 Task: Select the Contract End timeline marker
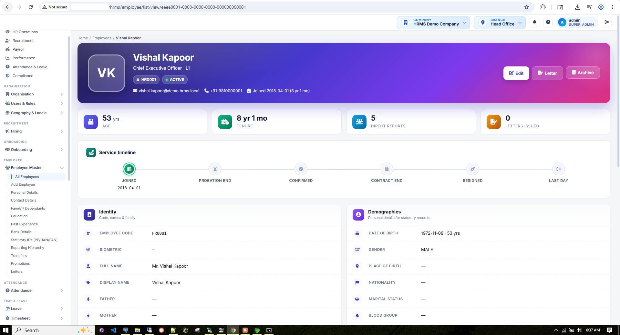[387, 169]
